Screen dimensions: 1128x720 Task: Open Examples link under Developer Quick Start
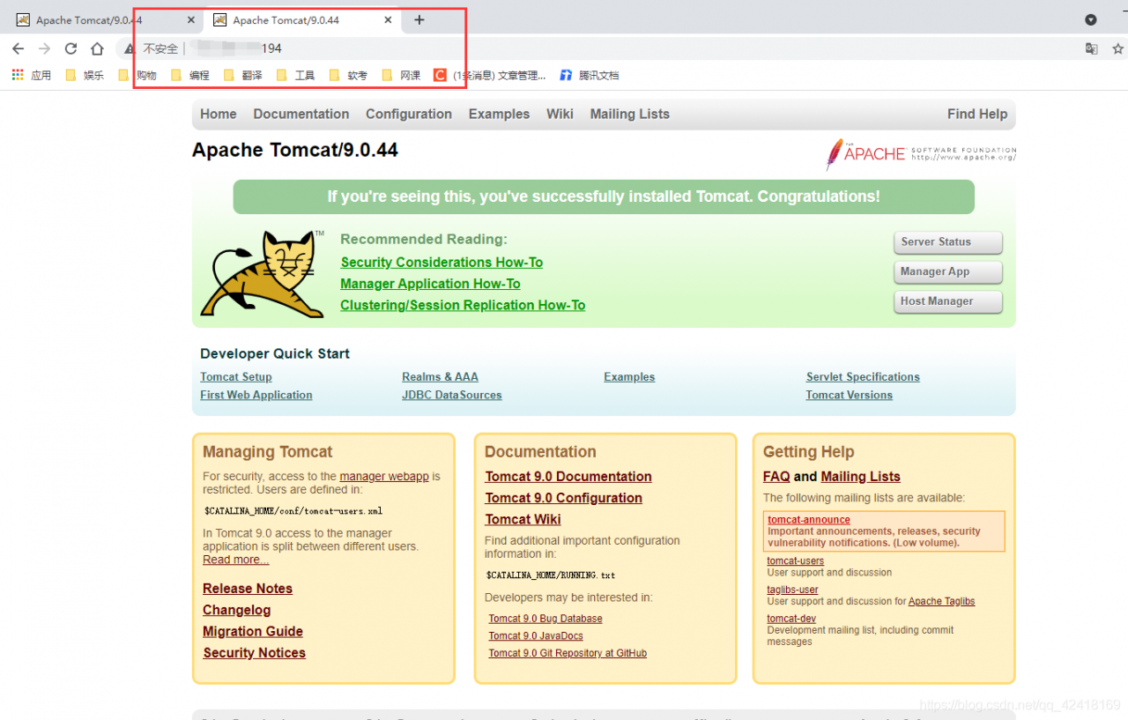tap(629, 377)
